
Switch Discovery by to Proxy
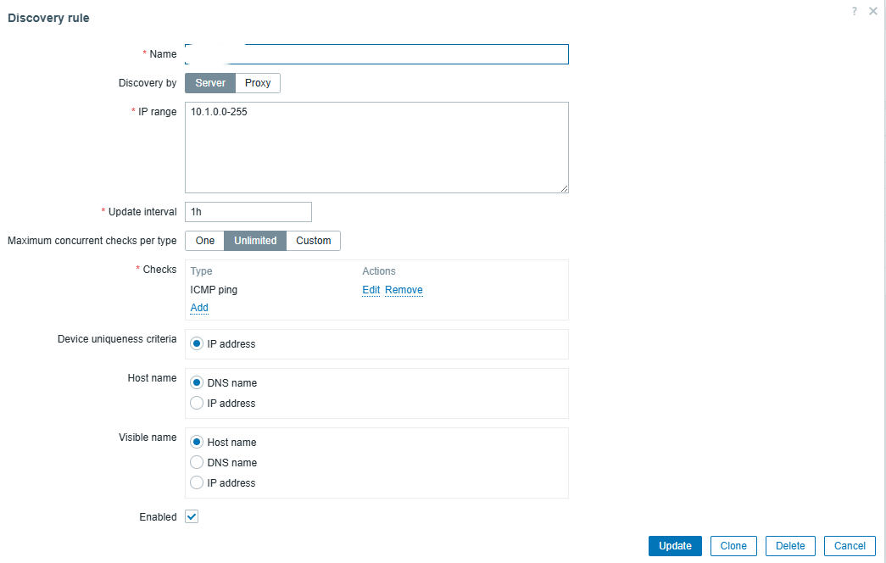tap(258, 83)
